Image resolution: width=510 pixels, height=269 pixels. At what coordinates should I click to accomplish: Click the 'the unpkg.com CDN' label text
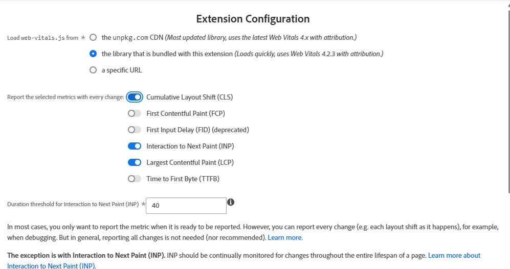pos(135,37)
